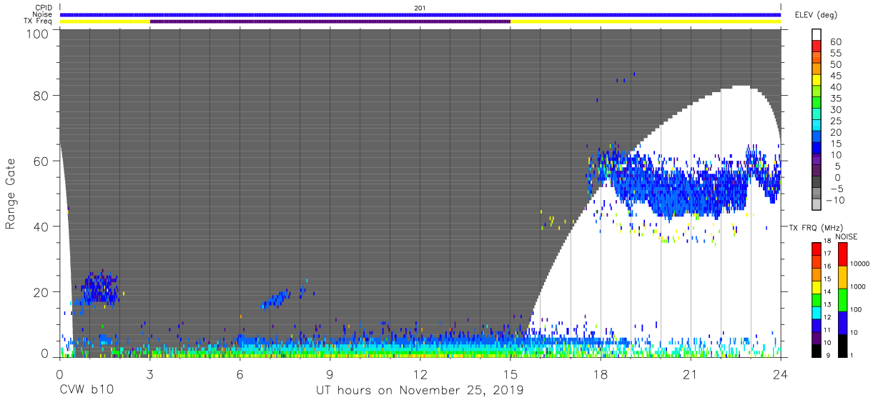Image resolution: width=878 pixels, height=405 pixels.
Task: Click the y-axis tick label 40
Action: [x=41, y=226]
